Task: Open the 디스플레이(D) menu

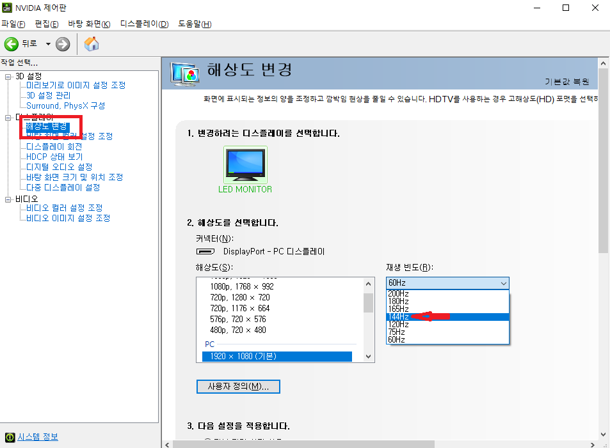Action: tap(144, 24)
